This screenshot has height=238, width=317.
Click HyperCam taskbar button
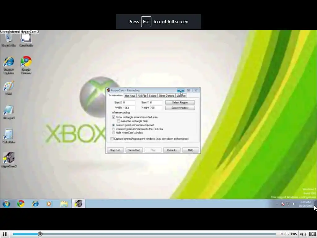tap(78, 204)
